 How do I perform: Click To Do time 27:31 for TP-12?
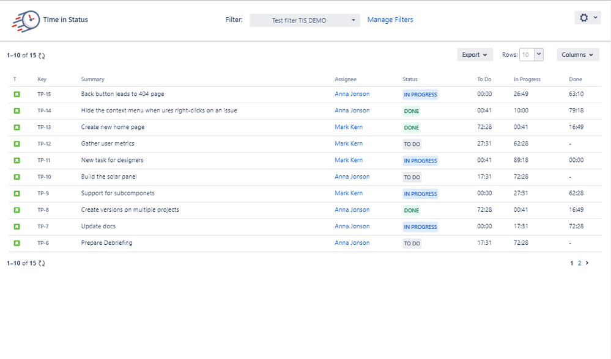(484, 143)
